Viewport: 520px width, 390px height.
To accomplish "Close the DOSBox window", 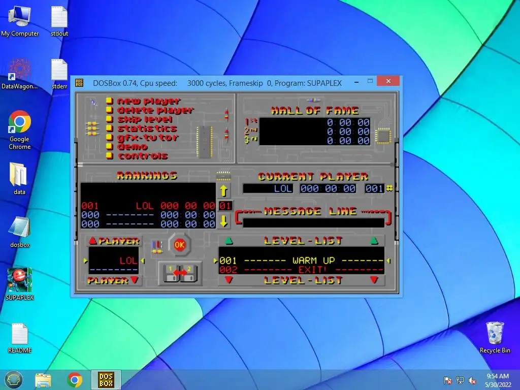I will tap(388, 81).
